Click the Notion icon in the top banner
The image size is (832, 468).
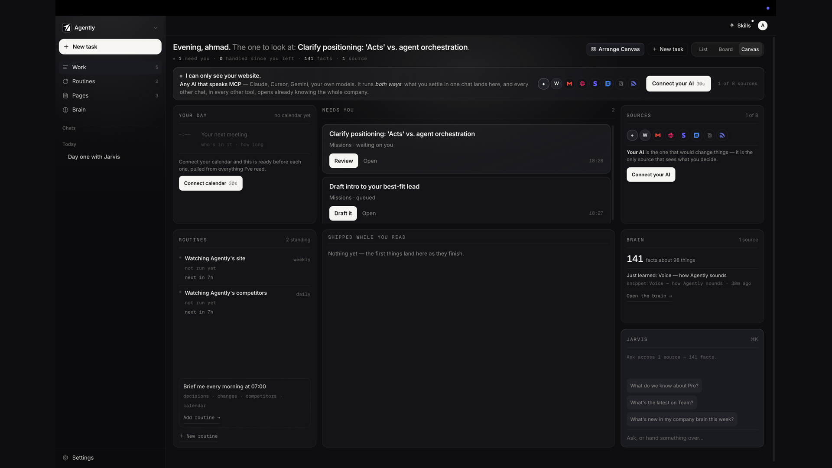621,84
